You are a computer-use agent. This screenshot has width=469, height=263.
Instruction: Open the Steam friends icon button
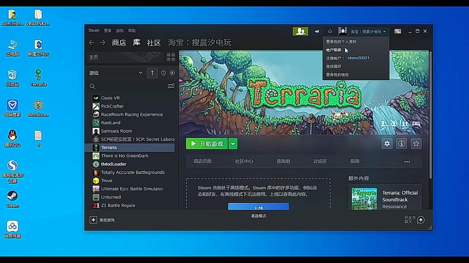click(300, 31)
